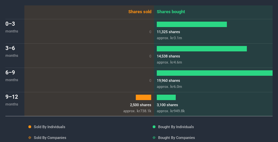Select the Sold By Companies legend label
The width and height of the screenshot is (278, 142).
point(50,138)
